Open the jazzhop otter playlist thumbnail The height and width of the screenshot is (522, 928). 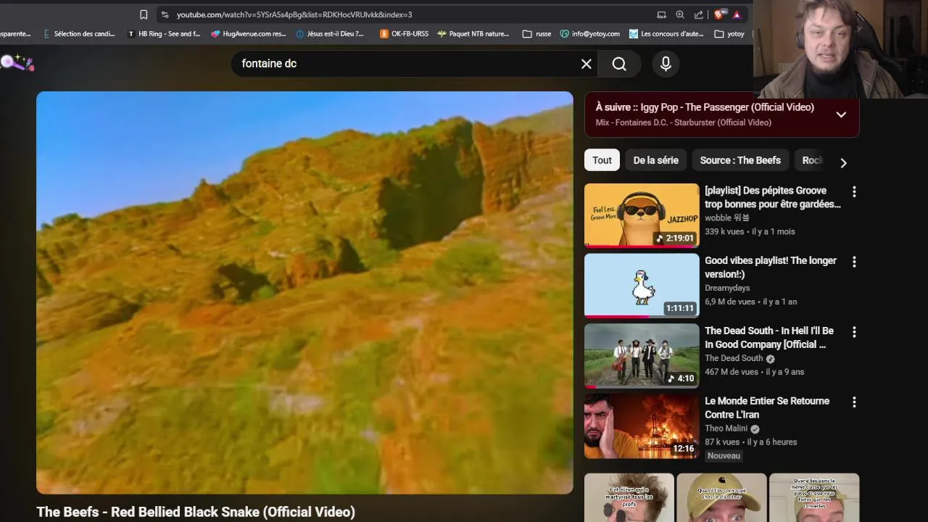pyautogui.click(x=642, y=215)
